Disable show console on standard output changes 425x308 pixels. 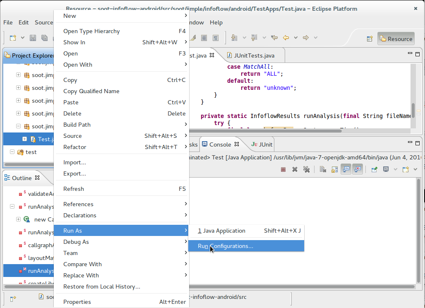pyautogui.click(x=346, y=169)
